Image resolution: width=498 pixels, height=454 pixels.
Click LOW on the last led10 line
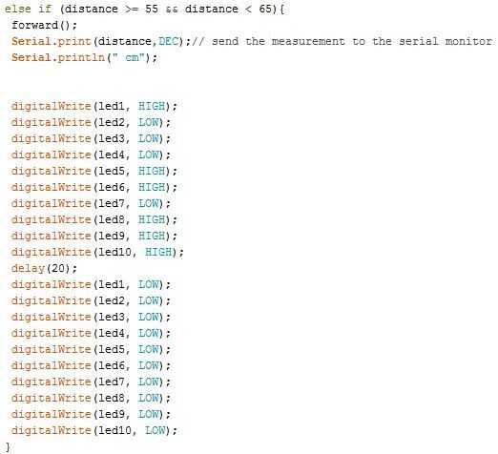(156, 430)
